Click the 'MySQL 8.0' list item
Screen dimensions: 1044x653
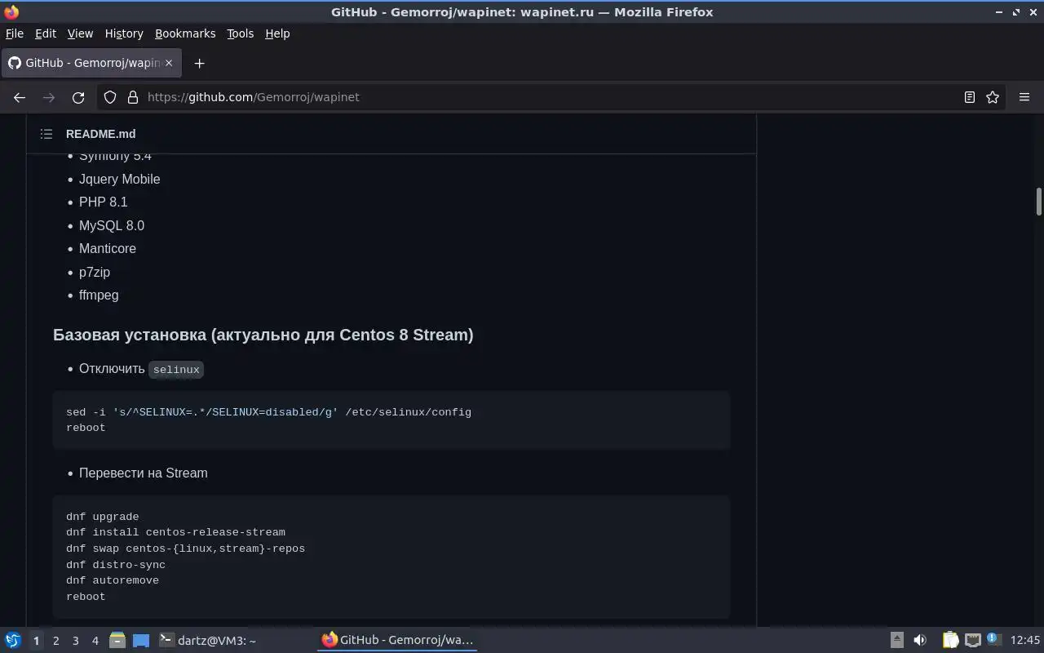pos(112,225)
